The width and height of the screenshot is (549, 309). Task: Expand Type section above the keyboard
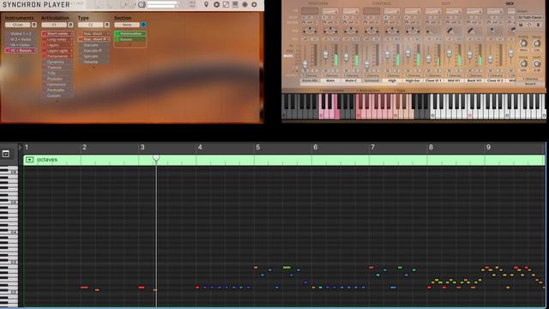[400, 90]
